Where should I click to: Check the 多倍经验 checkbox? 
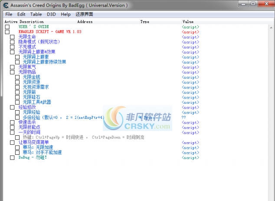click(x=17, y=118)
